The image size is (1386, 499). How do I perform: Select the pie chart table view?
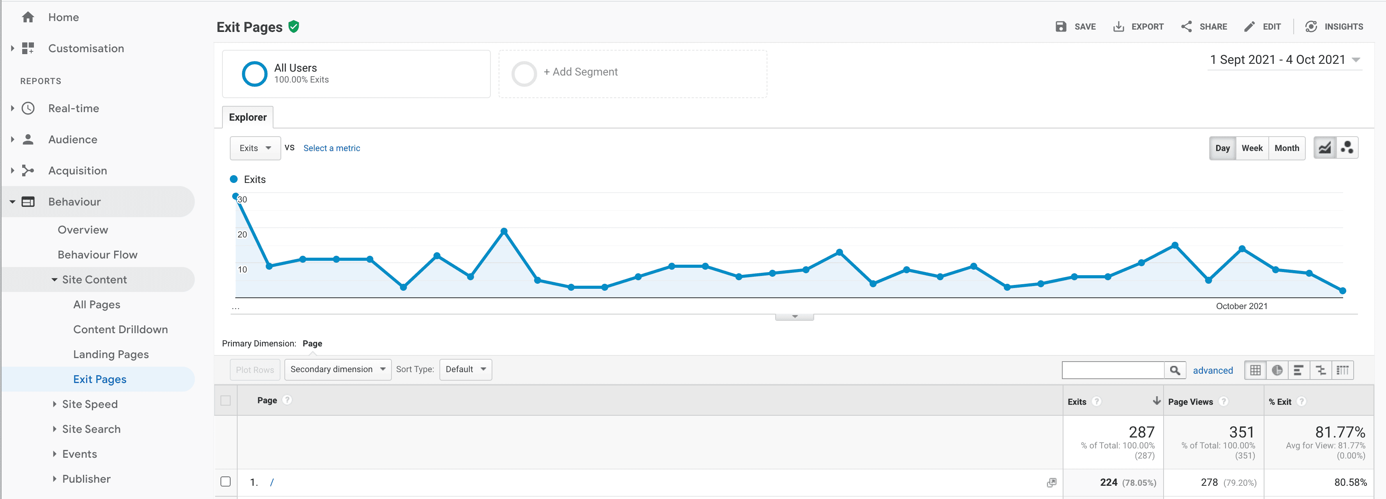[x=1277, y=370]
